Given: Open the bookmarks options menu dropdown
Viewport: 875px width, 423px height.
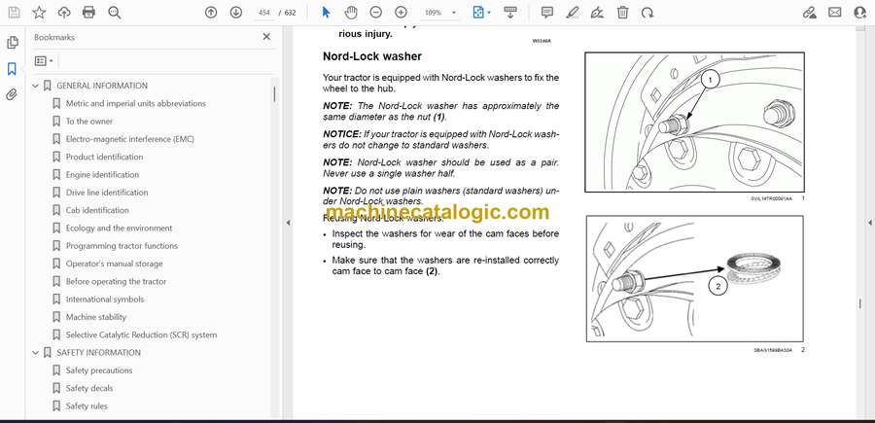Looking at the screenshot, I should [x=44, y=61].
